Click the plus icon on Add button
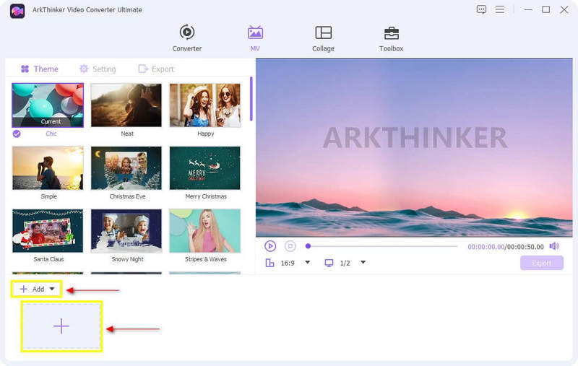578x366 pixels. [x=24, y=289]
